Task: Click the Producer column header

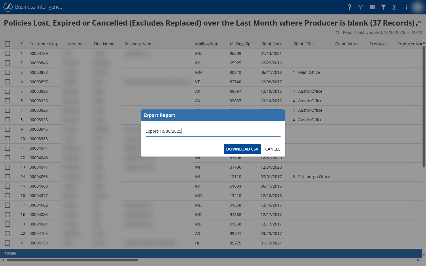Action: tap(378, 44)
